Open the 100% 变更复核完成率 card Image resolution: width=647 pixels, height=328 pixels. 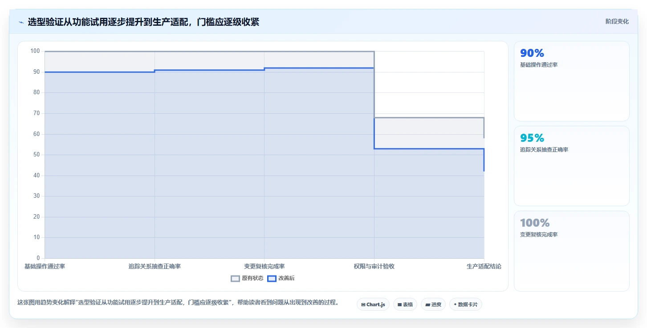(x=572, y=251)
